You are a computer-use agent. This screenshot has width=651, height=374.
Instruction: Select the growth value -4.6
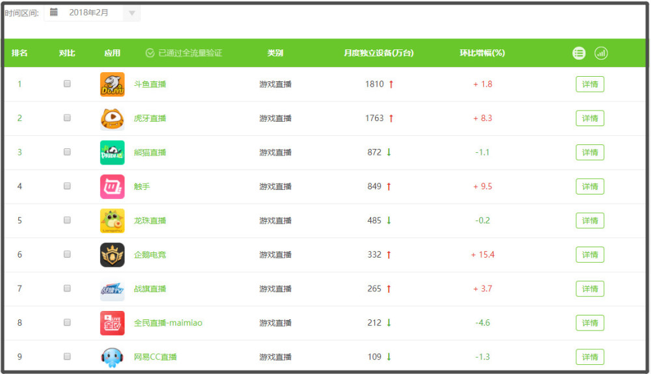click(x=482, y=323)
